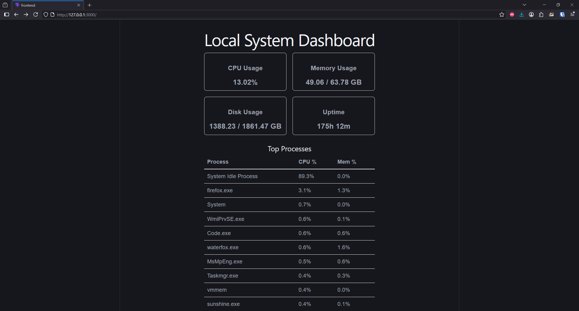Minimize the browser window

point(544,5)
